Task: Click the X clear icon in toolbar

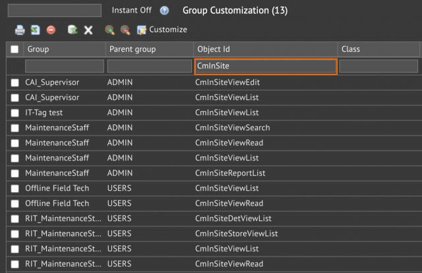Action: [x=88, y=30]
